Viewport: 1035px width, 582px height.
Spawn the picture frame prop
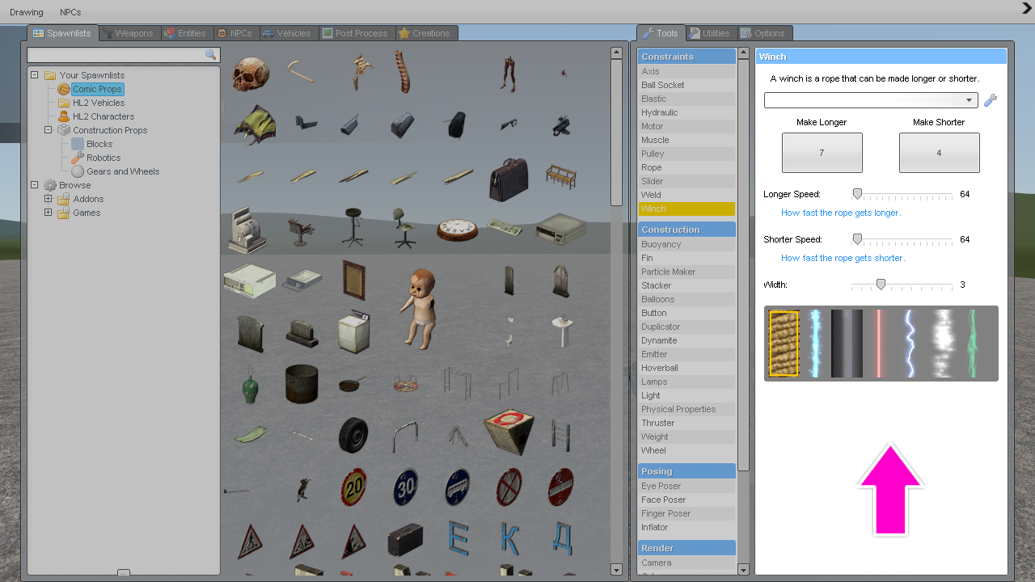[353, 280]
